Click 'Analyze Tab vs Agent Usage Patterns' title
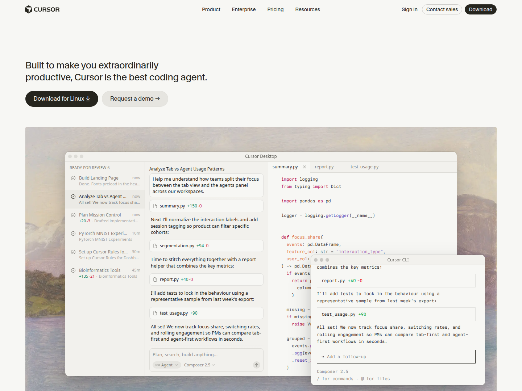This screenshot has height=391, width=522. [x=187, y=169]
